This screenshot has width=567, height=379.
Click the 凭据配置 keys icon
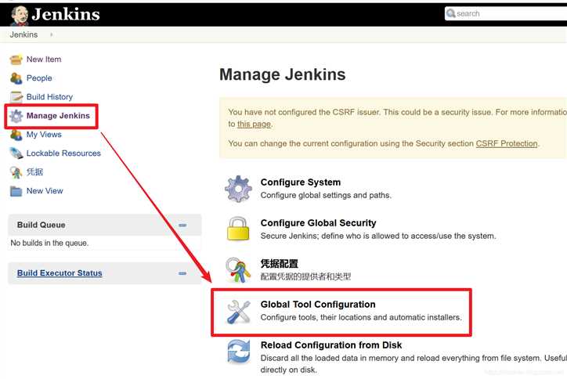pos(238,270)
